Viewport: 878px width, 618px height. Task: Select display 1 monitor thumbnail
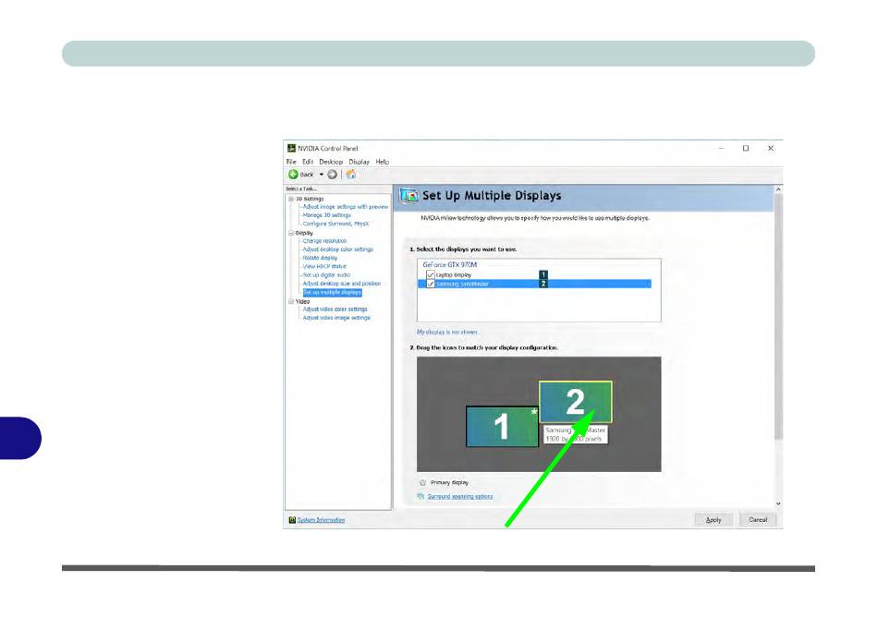click(502, 427)
